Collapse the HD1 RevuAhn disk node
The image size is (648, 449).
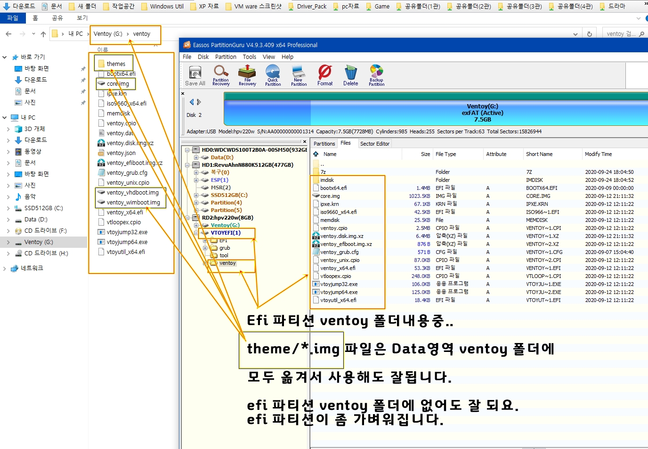pyautogui.click(x=187, y=165)
